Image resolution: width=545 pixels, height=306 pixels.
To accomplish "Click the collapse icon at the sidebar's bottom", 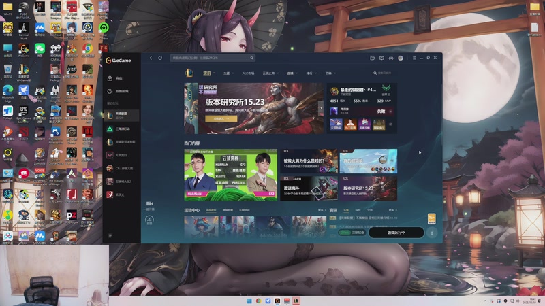I will [x=110, y=235].
